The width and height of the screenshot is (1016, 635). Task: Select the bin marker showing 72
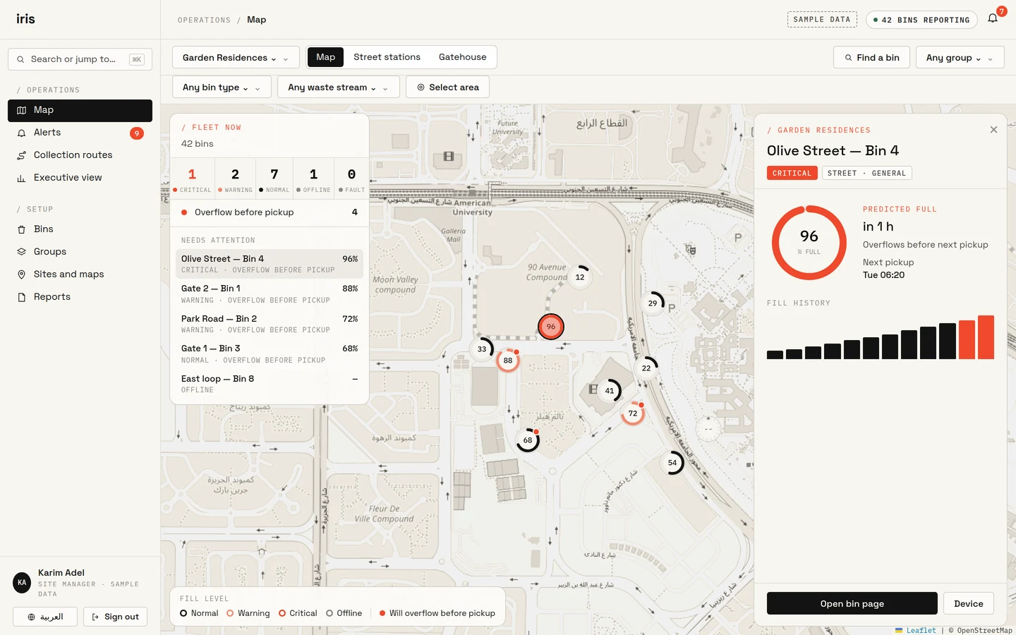pos(633,413)
